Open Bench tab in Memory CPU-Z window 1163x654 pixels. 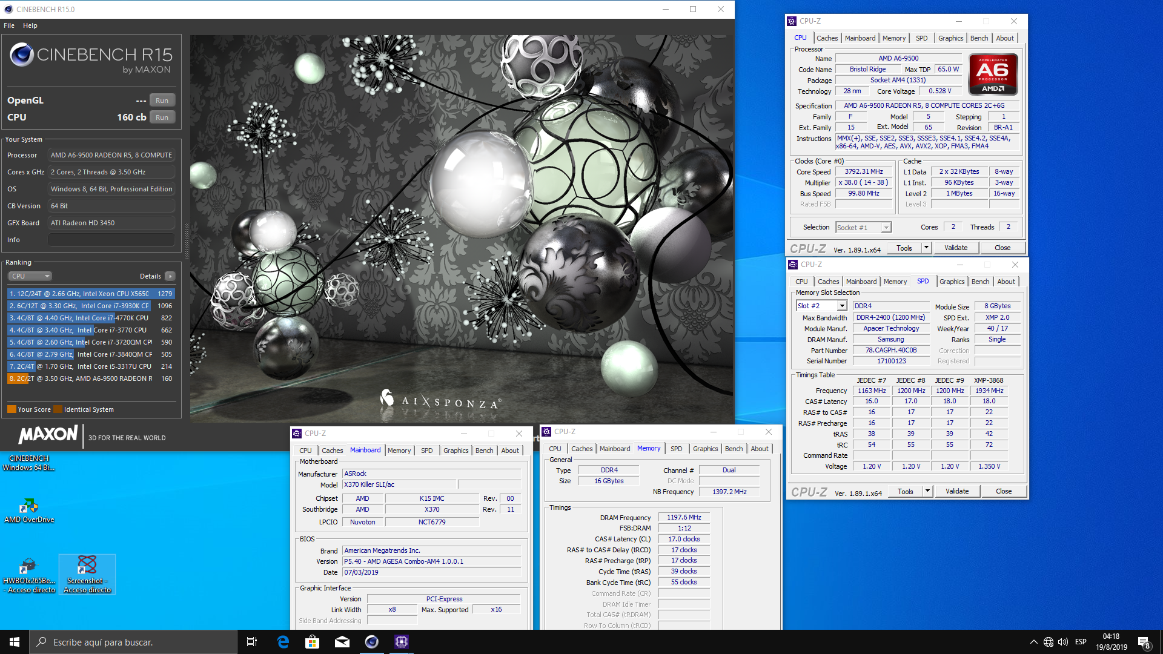point(734,449)
